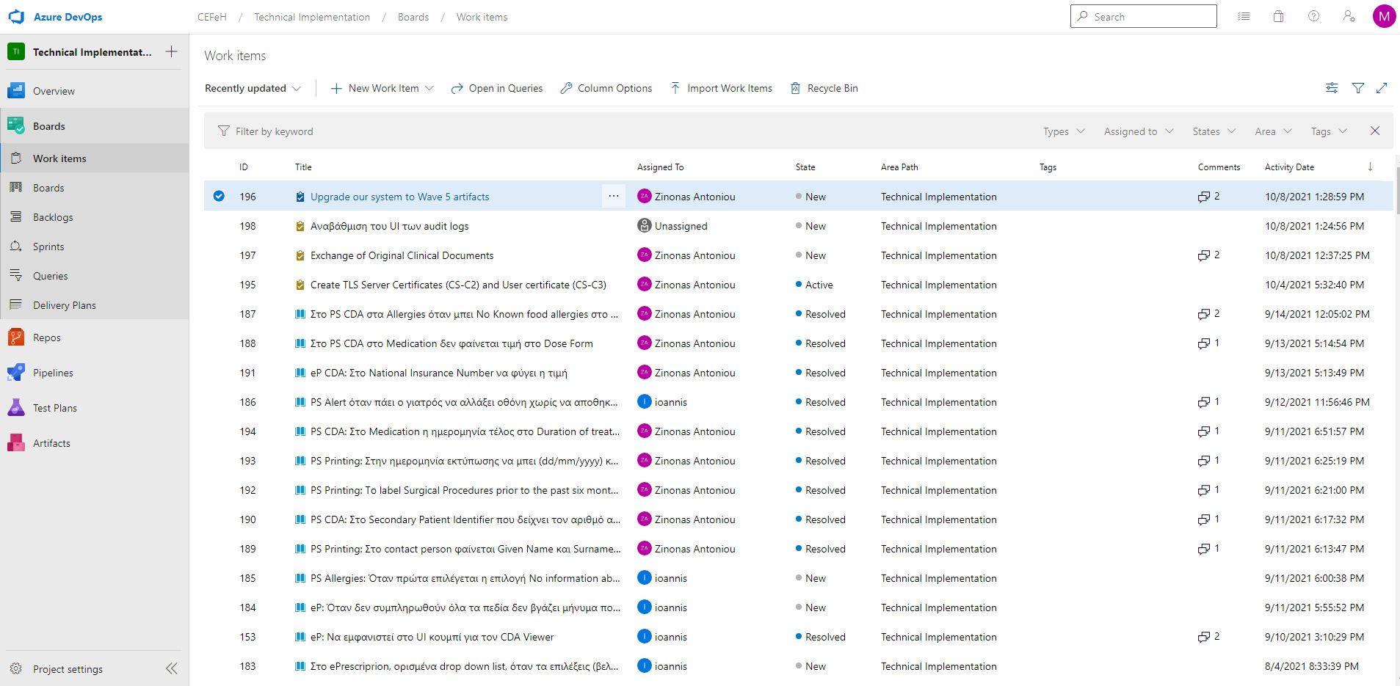1400x686 pixels.
Task: Click the Column Options button
Action: coord(606,88)
